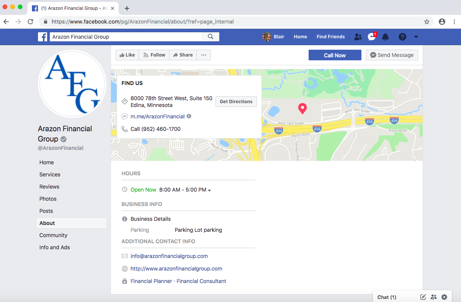This screenshot has width=461, height=302.
Task: Open the Friend Requests icon
Action: tap(358, 37)
